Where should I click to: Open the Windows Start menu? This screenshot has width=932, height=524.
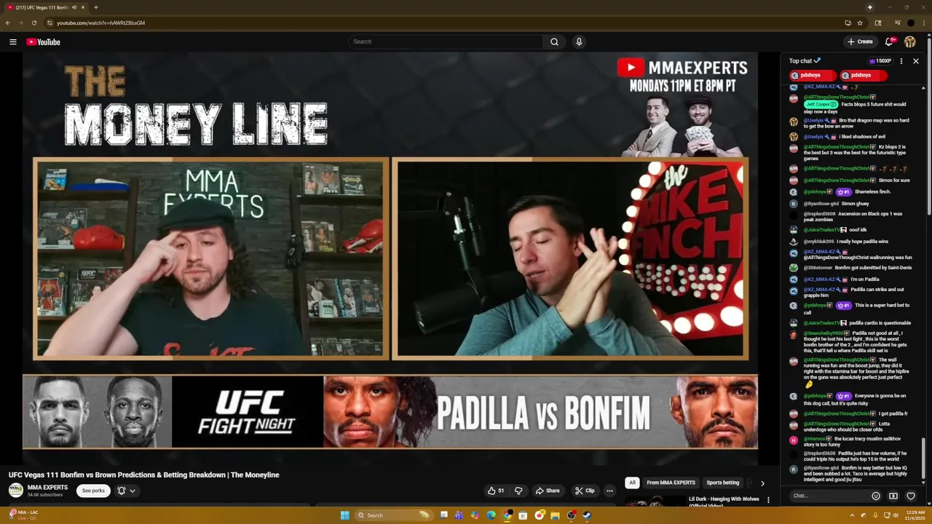(344, 515)
